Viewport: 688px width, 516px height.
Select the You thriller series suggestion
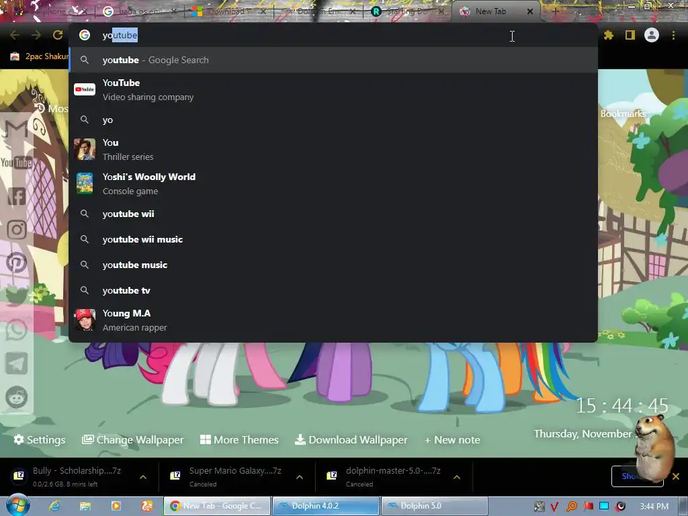point(333,150)
